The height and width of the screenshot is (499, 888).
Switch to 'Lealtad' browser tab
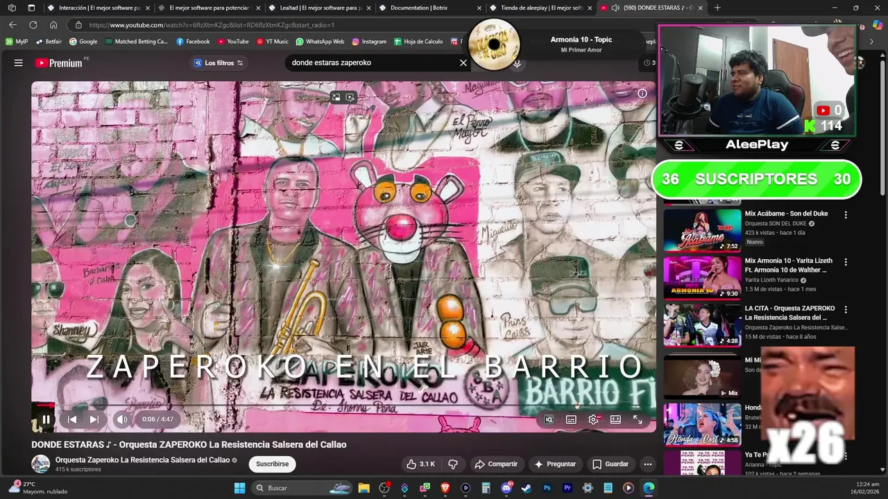coord(320,8)
